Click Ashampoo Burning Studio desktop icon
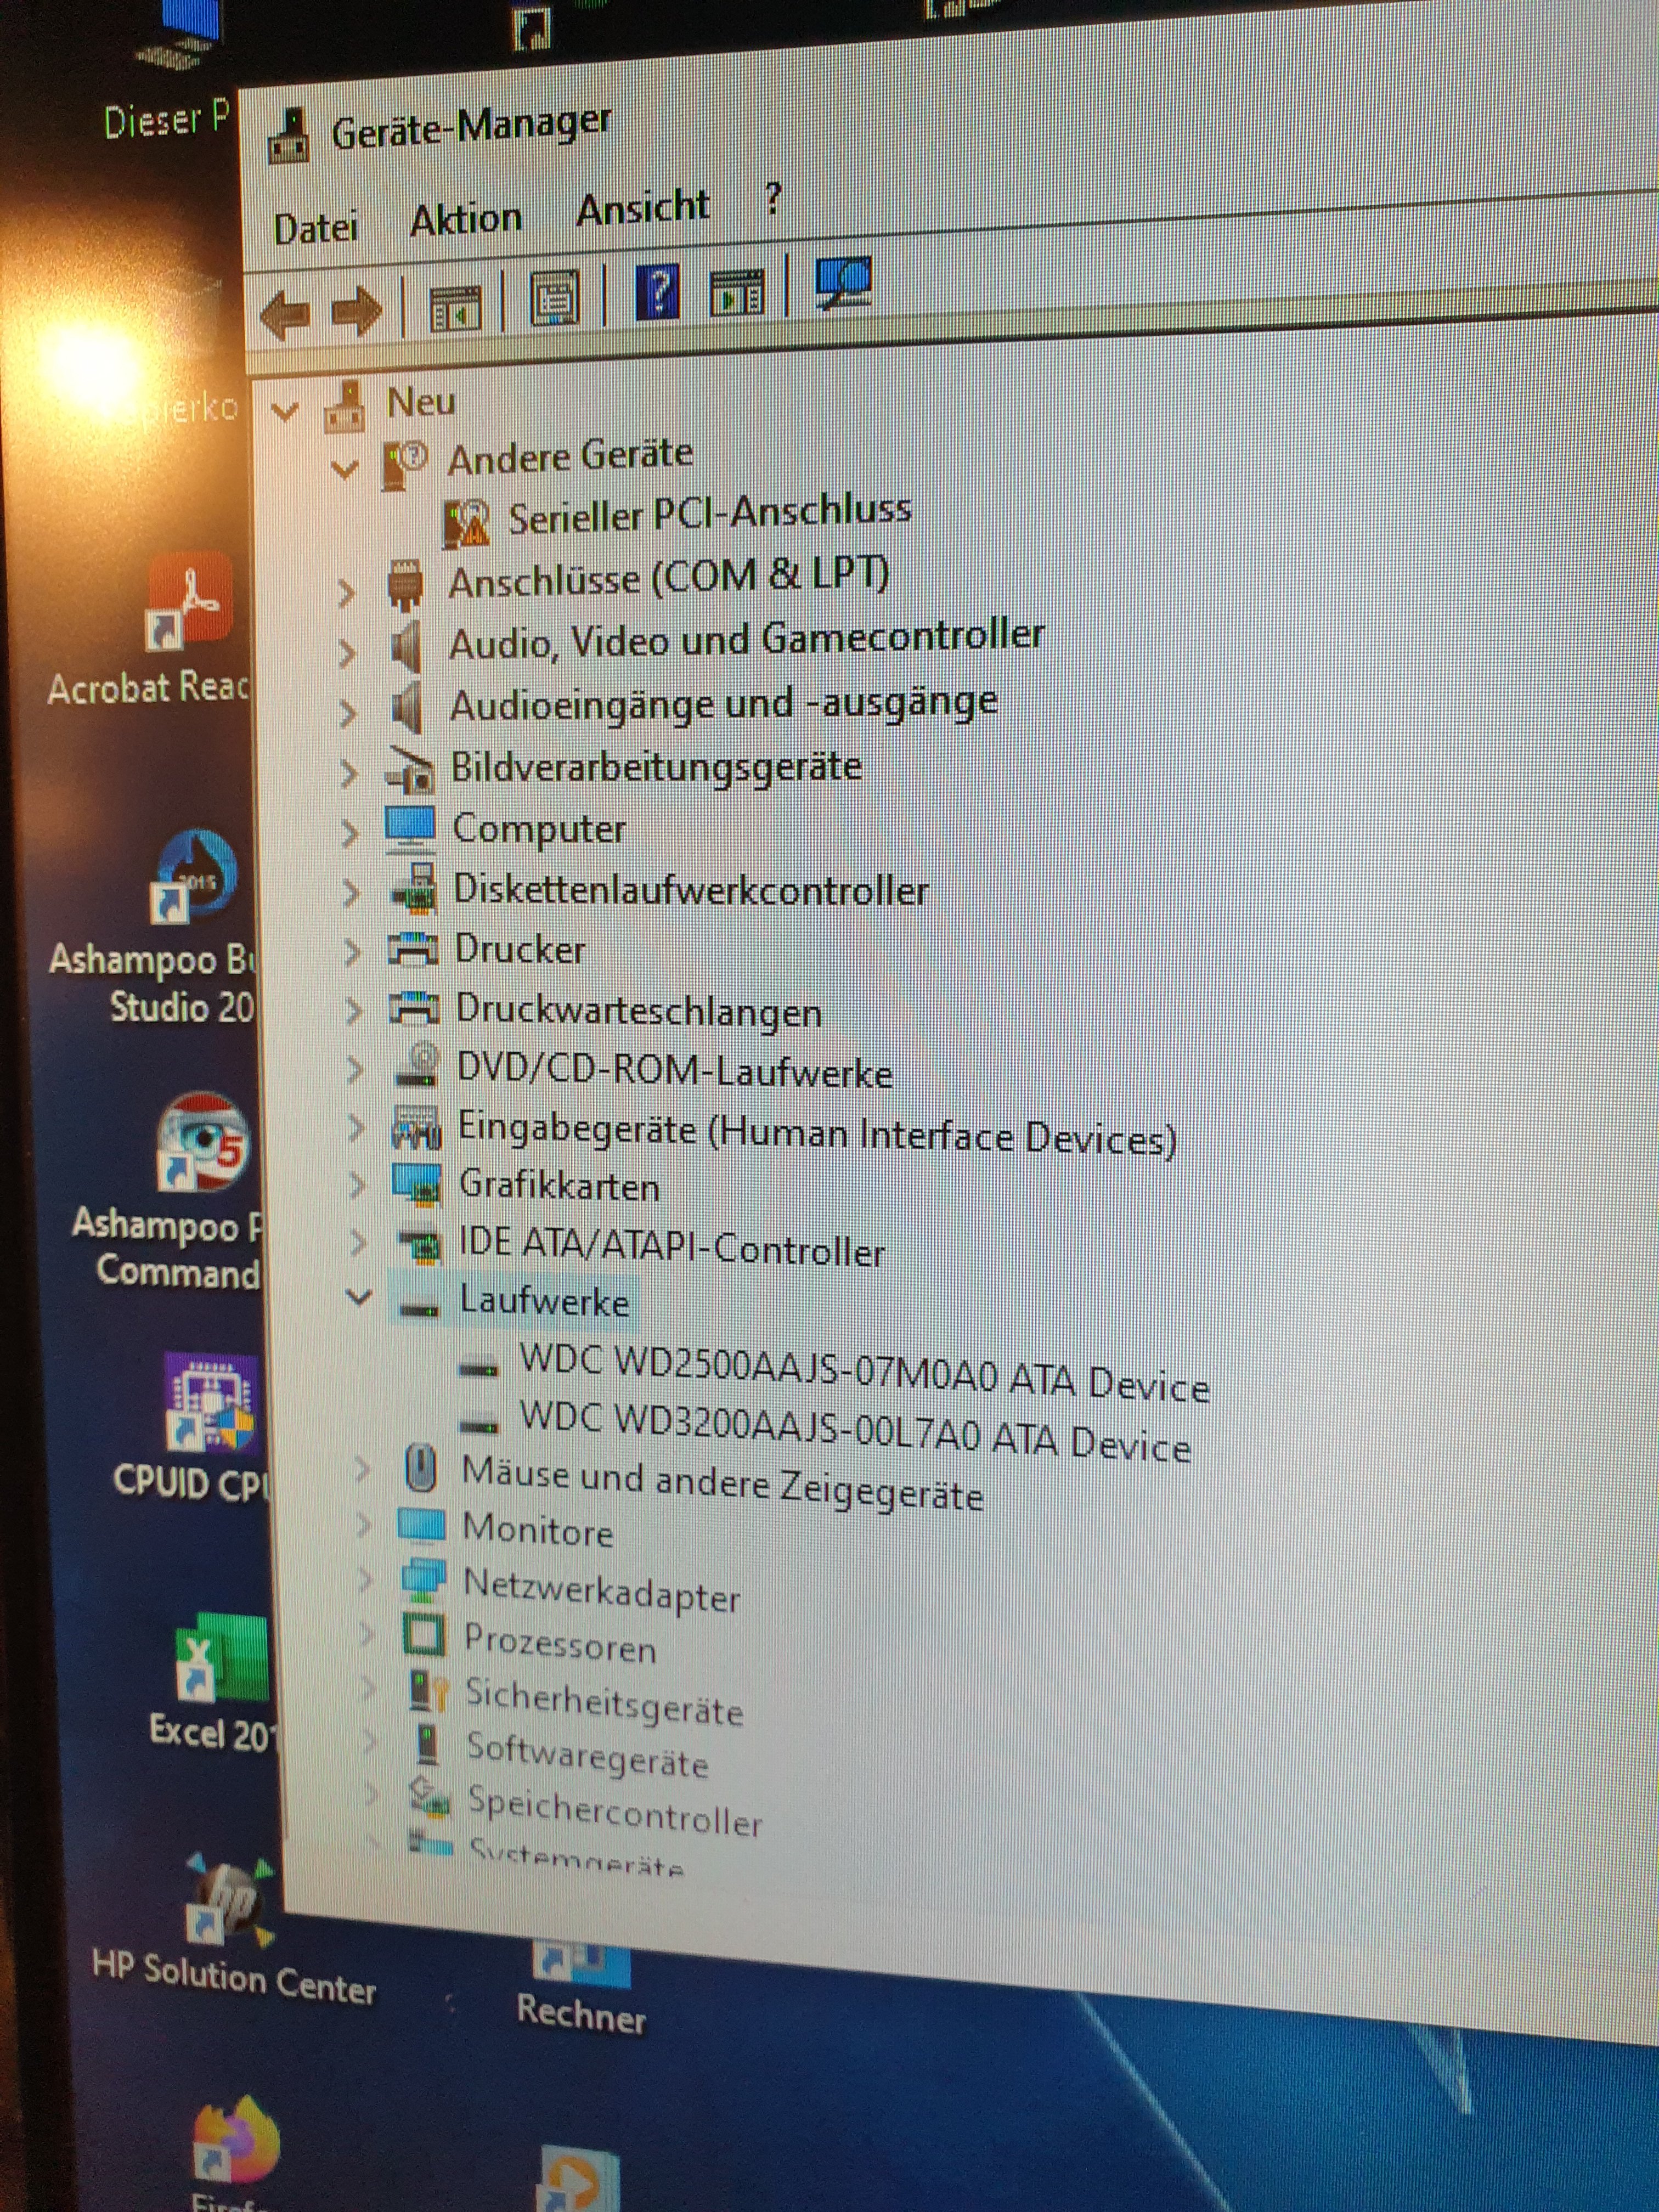The image size is (1659, 2212). pos(195,876)
